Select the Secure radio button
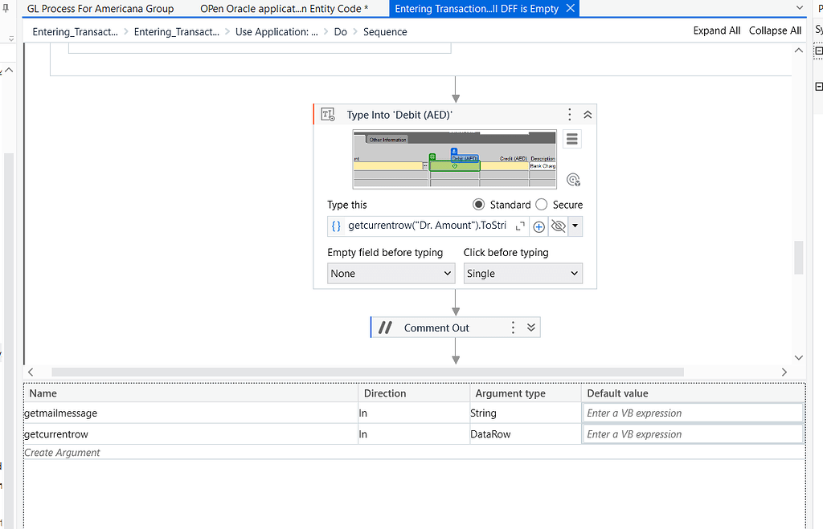 (540, 204)
